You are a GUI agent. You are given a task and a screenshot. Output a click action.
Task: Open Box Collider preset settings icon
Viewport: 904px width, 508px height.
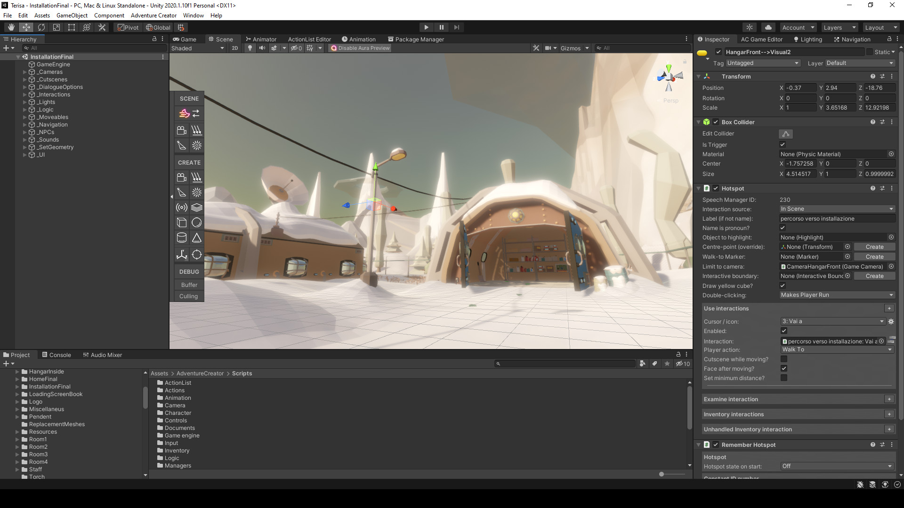point(882,122)
